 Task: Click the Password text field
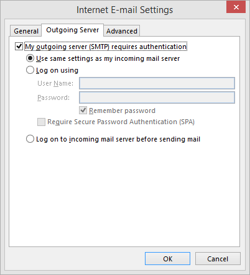click(x=157, y=97)
